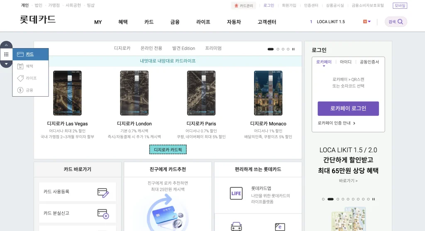Click the car icon under 편리하게 쓰는 롯데카드
The height and width of the screenshot is (231, 425).
[x=236, y=226]
